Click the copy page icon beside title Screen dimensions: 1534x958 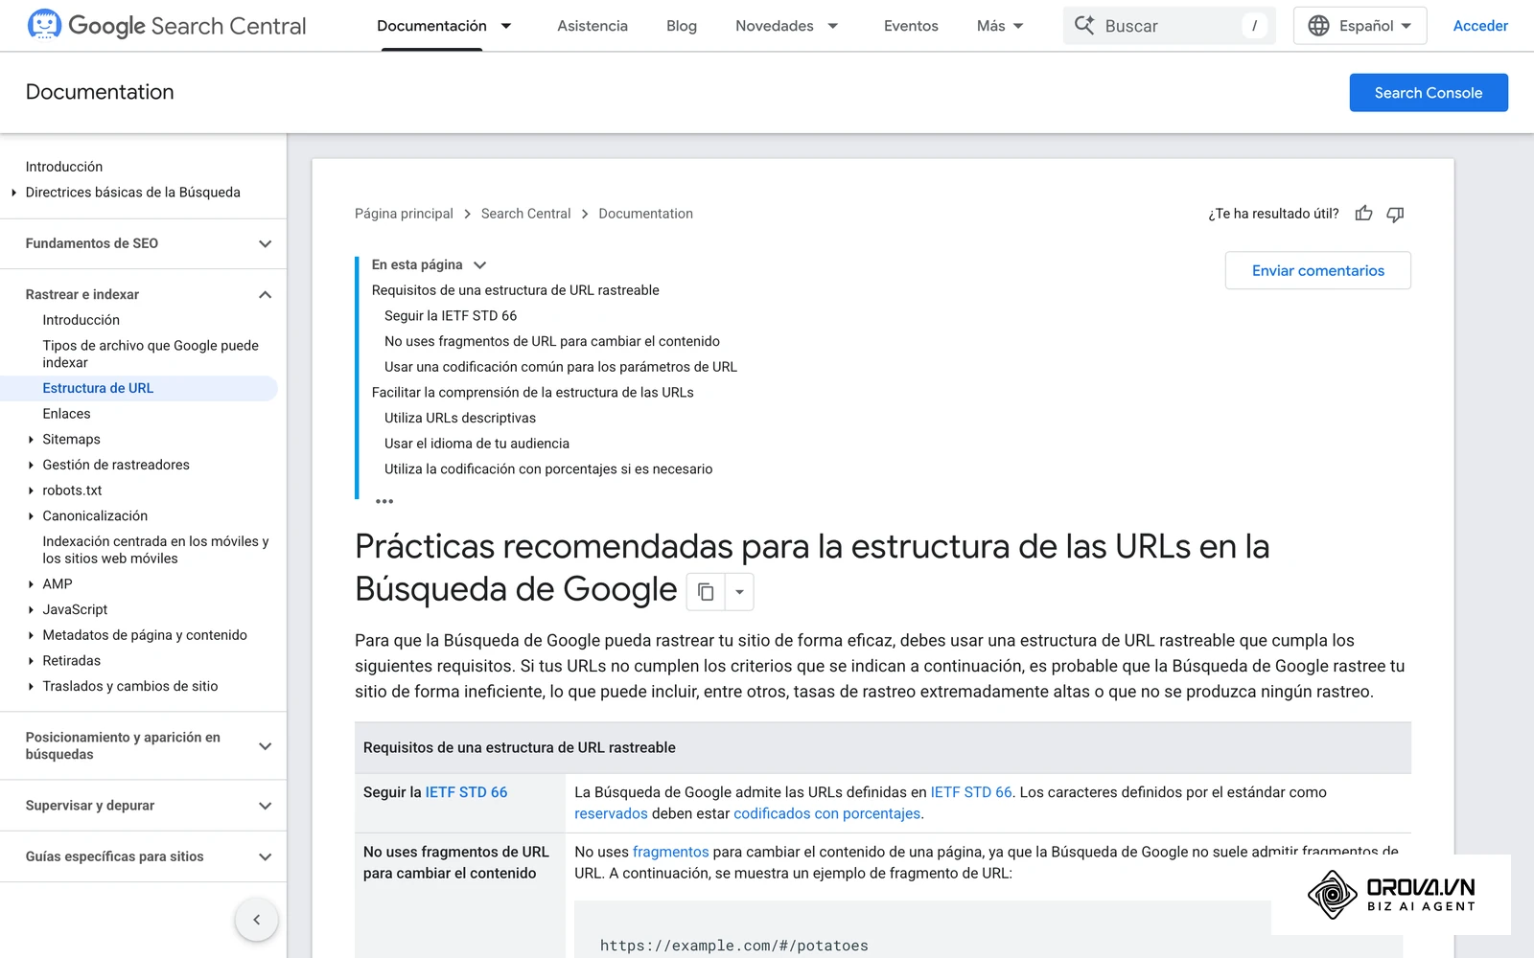pos(706,592)
